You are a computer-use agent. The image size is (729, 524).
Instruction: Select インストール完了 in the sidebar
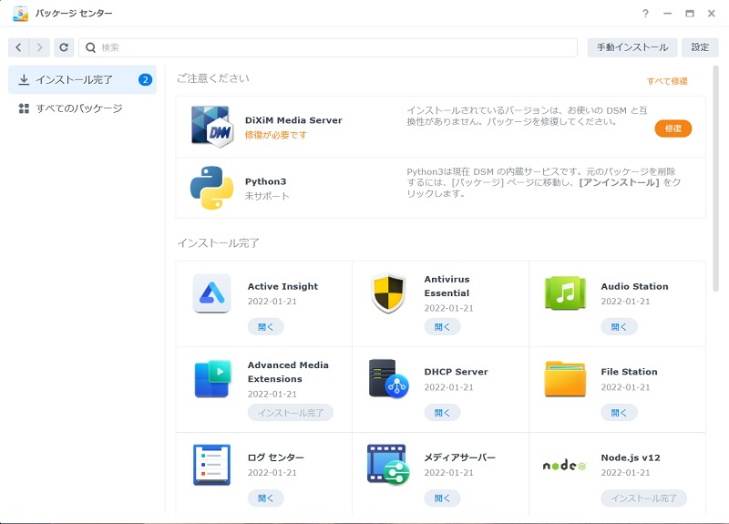coord(82,79)
